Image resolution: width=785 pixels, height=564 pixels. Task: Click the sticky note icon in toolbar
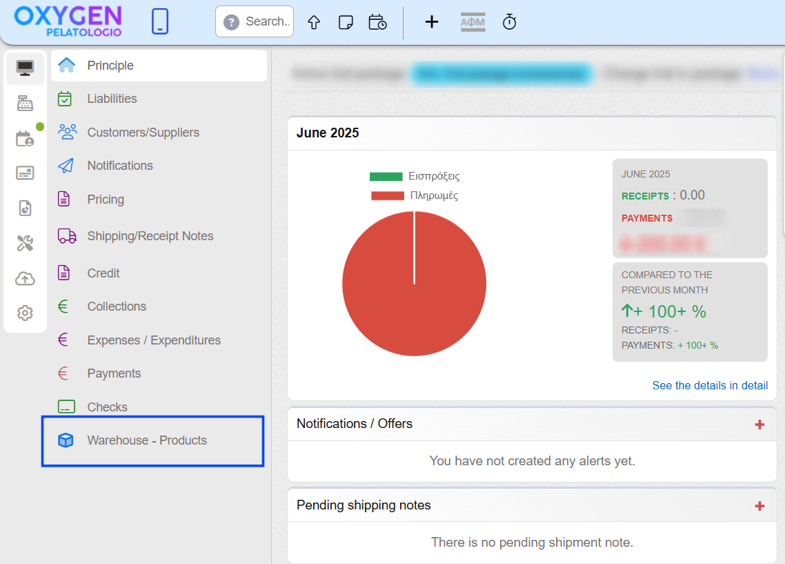[x=346, y=22]
